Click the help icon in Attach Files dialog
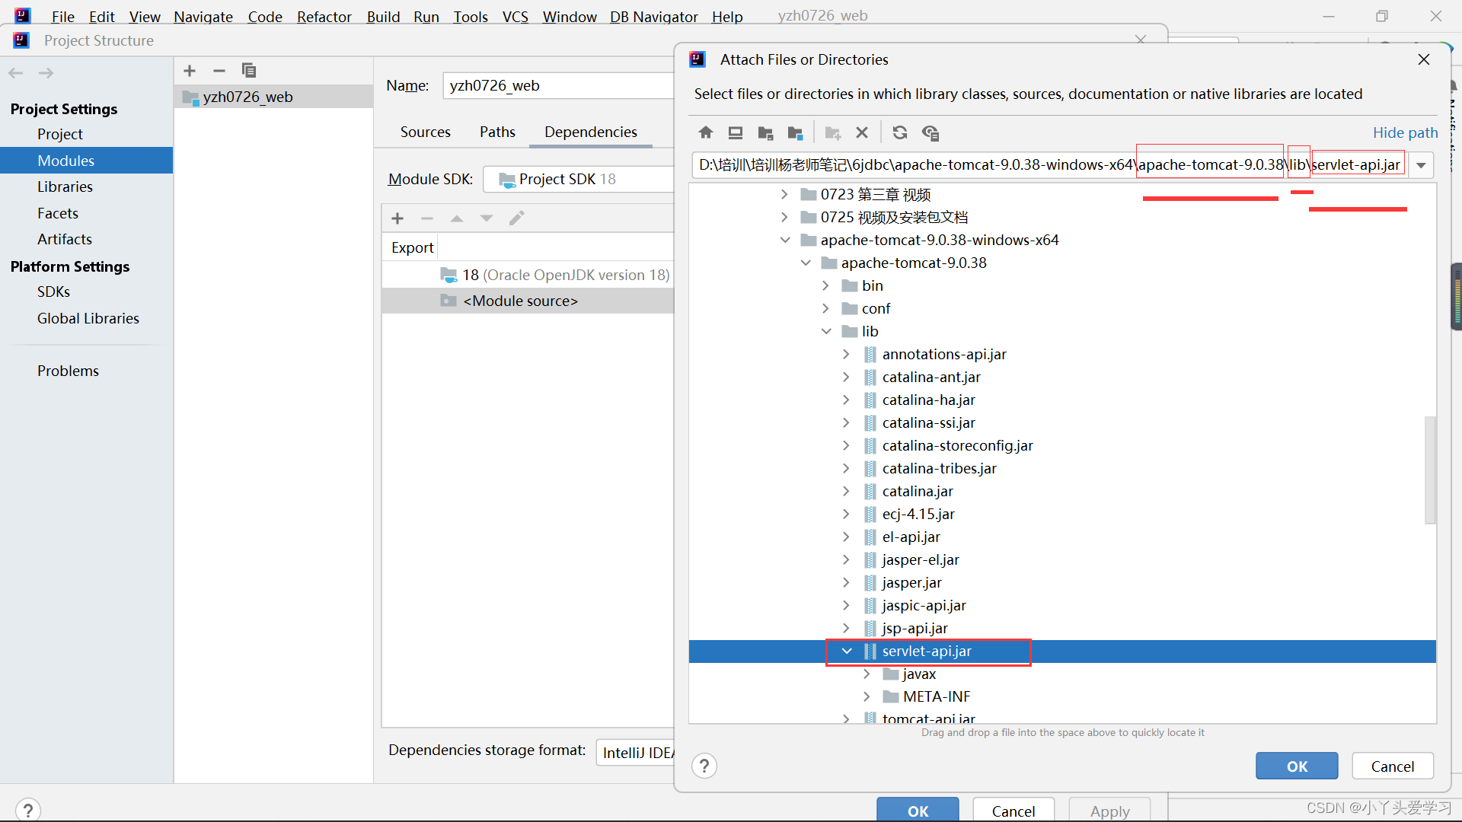 [704, 766]
